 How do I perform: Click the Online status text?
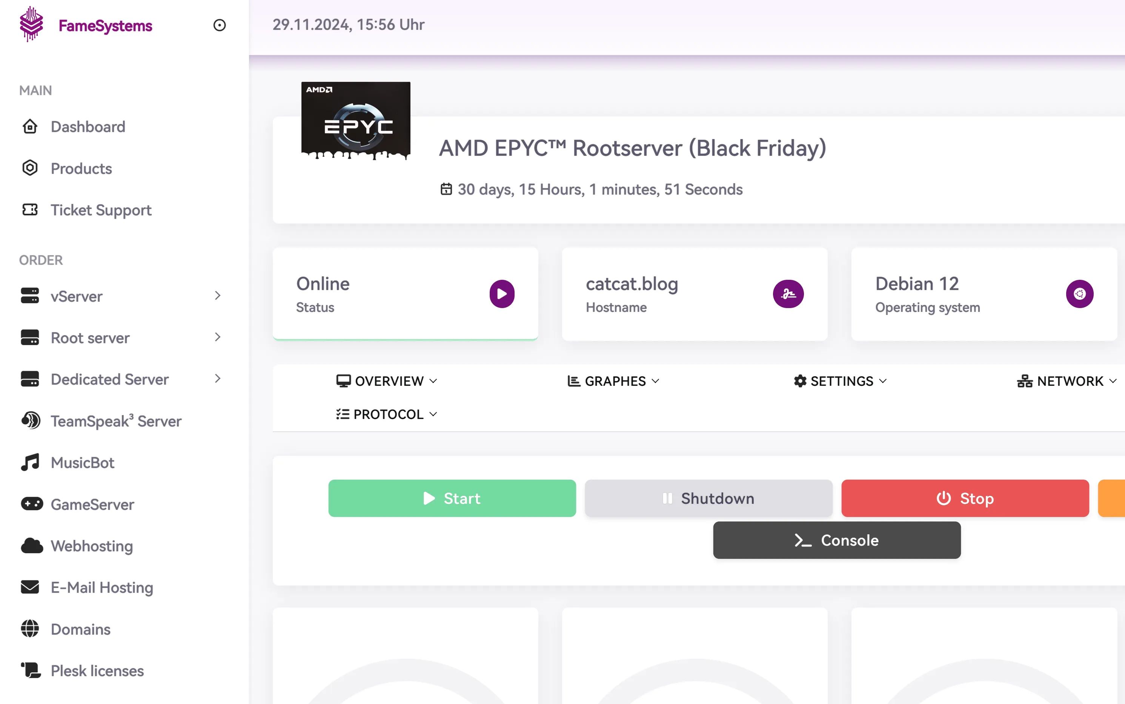click(x=323, y=284)
